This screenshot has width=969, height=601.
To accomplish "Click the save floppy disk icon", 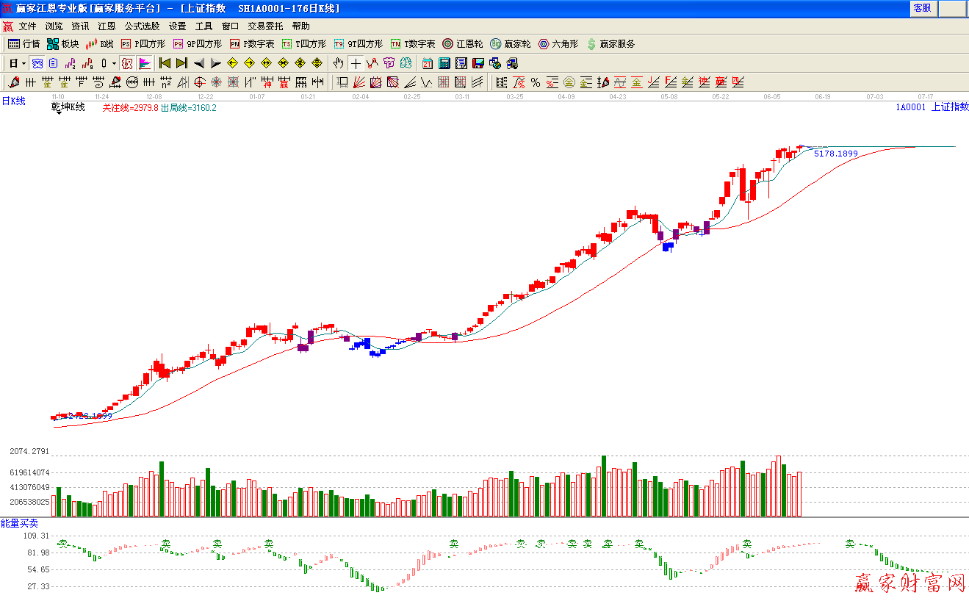I will click(x=478, y=63).
